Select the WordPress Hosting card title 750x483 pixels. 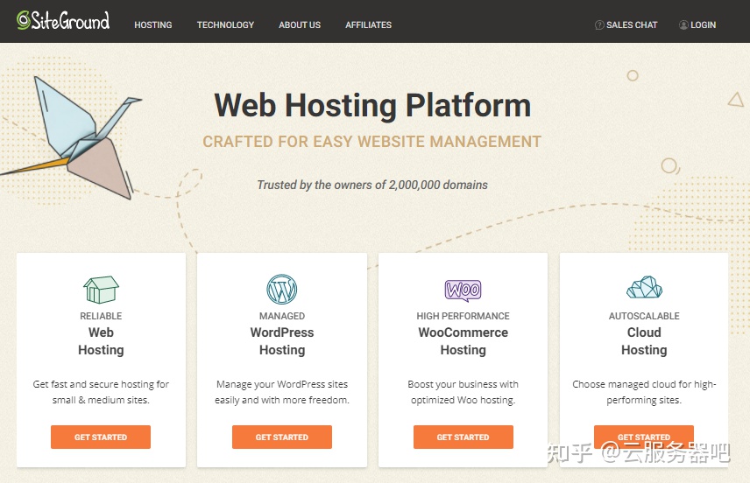[282, 341]
